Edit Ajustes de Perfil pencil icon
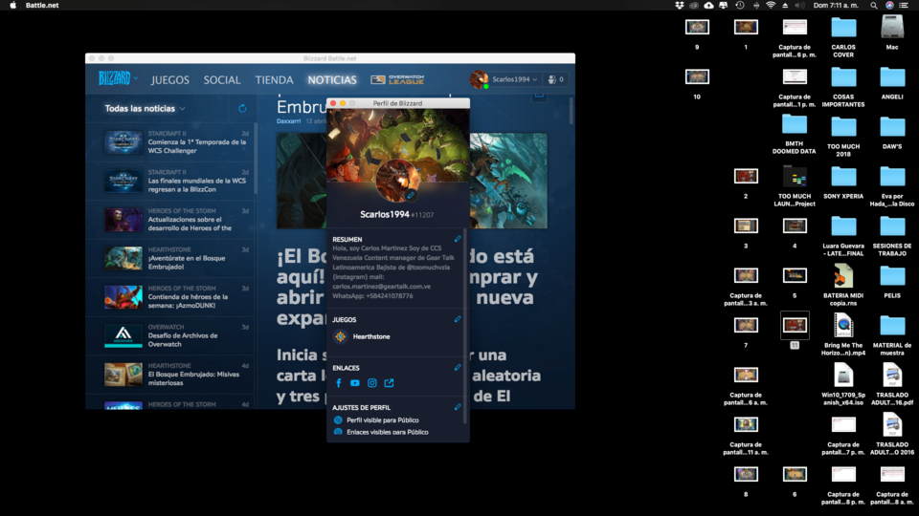This screenshot has height=516, width=919. coord(458,407)
